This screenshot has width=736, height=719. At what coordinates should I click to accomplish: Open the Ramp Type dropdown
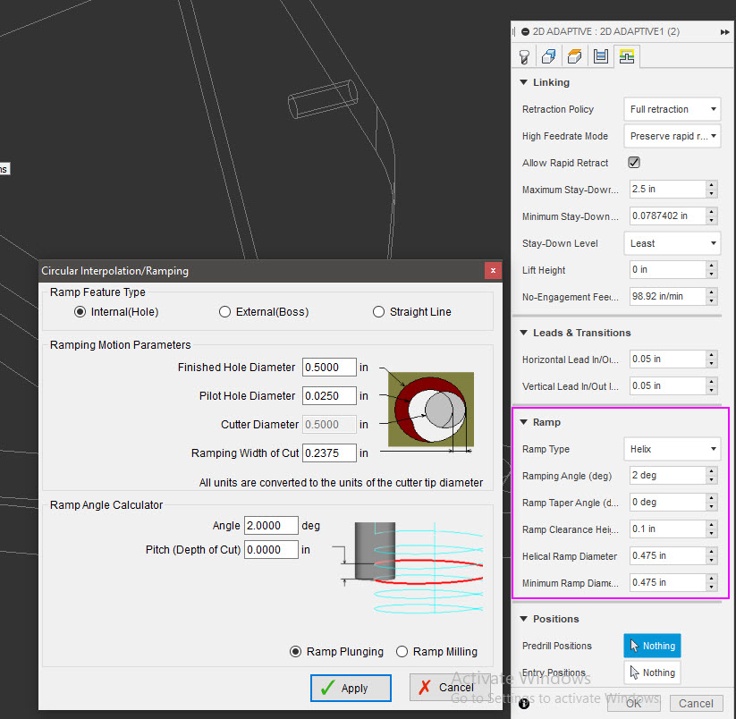coord(672,449)
